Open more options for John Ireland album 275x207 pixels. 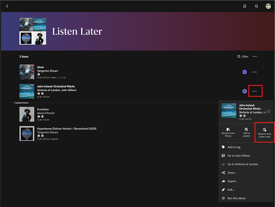[x=255, y=91]
